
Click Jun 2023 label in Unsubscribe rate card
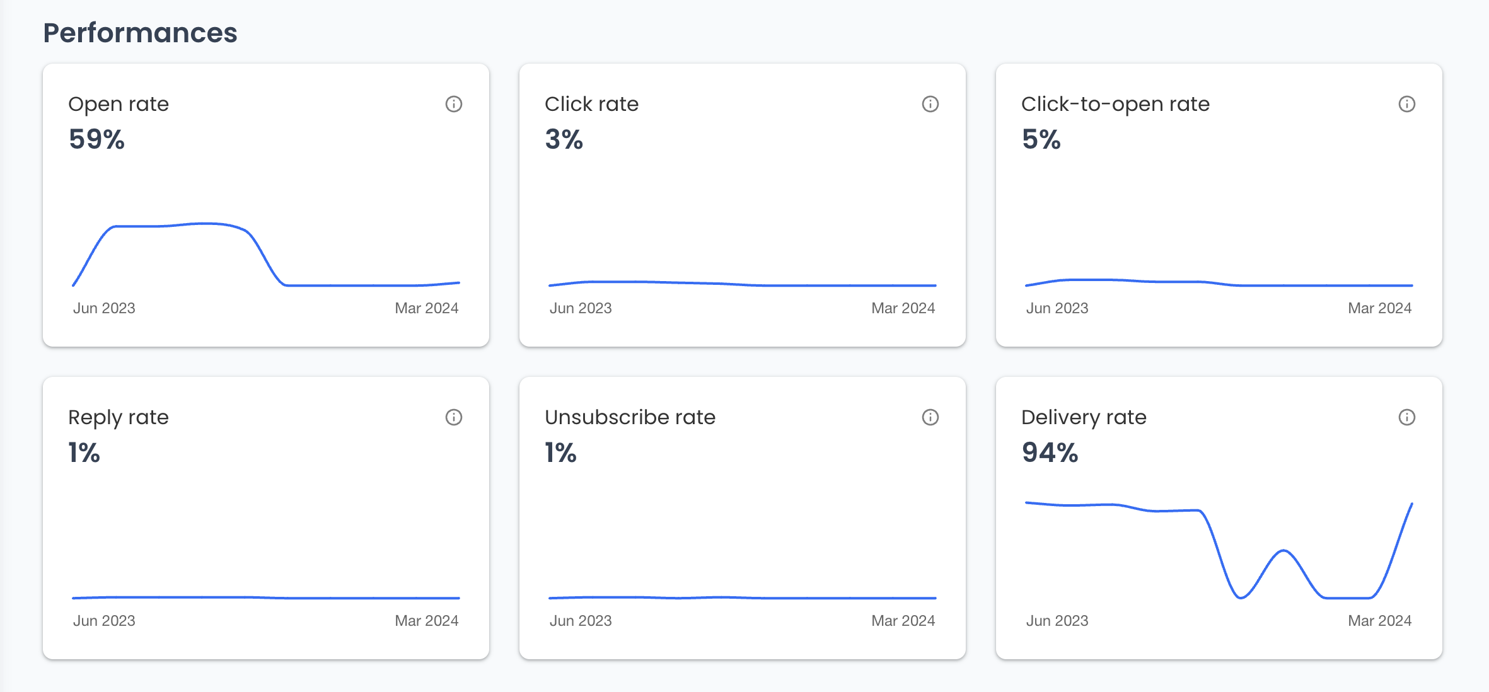[x=581, y=621]
